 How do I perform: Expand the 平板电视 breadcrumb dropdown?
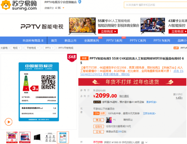pyautogui.click(x=32, y=48)
